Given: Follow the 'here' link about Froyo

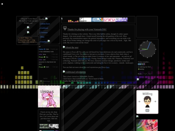Looking at the screenshot, I should (x=108, y=67).
